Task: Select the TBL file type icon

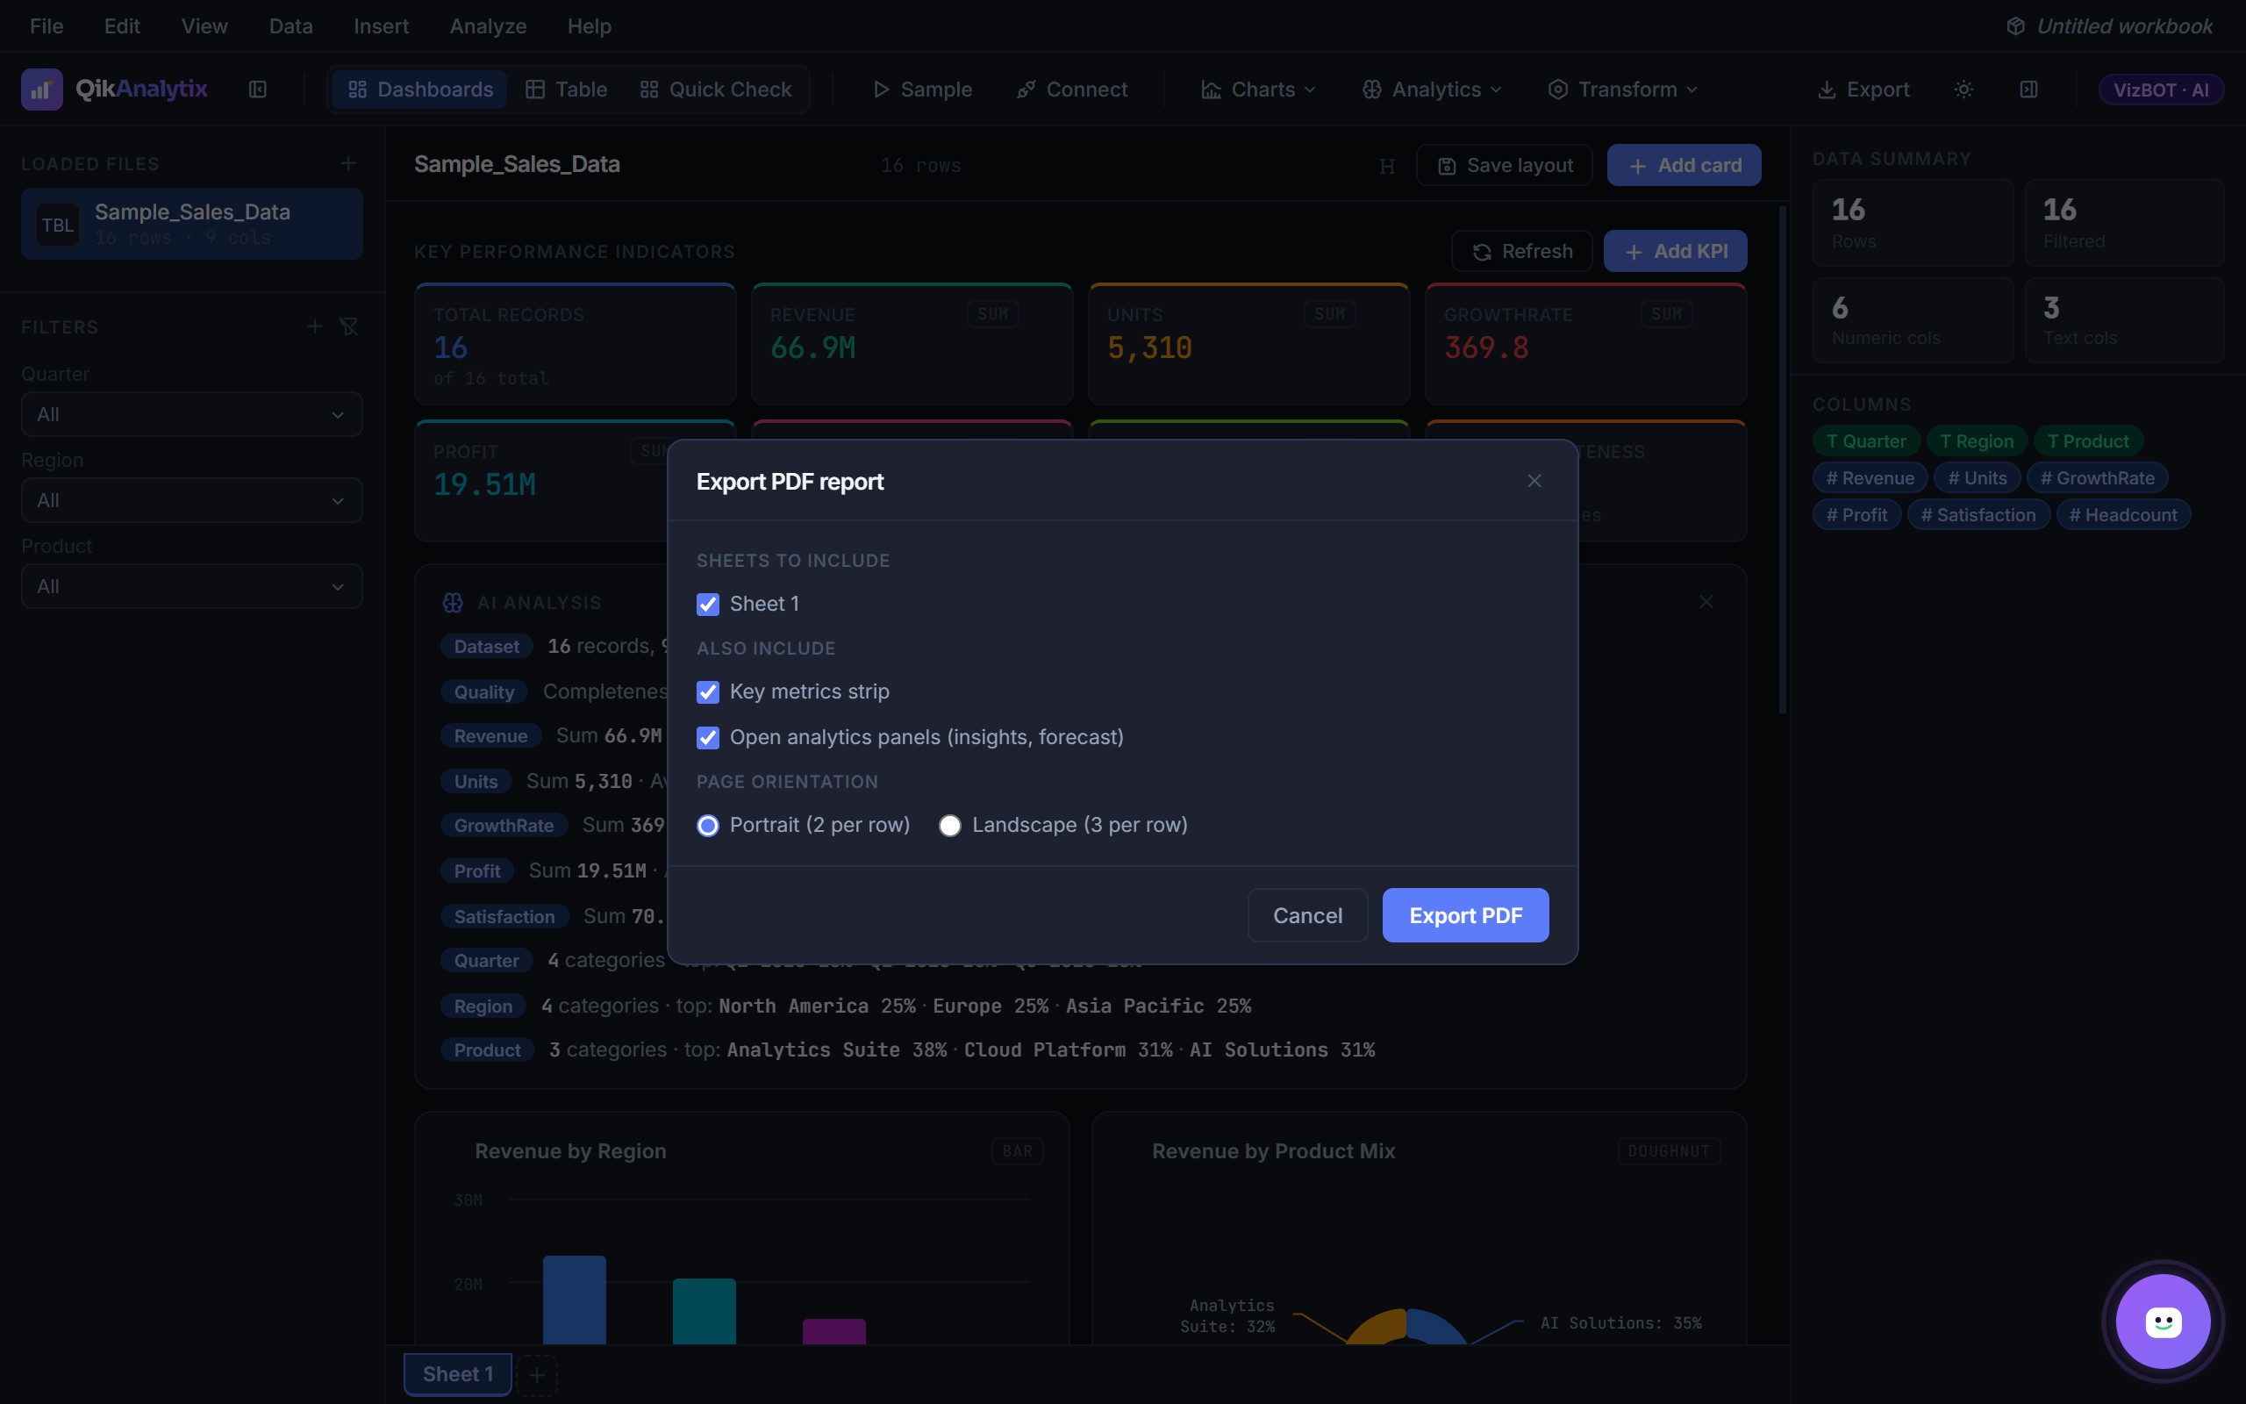Action: click(58, 225)
